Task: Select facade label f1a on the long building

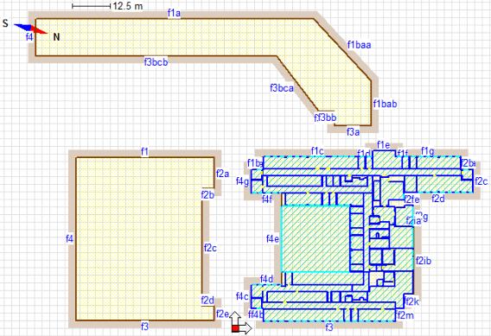Action: [x=174, y=13]
